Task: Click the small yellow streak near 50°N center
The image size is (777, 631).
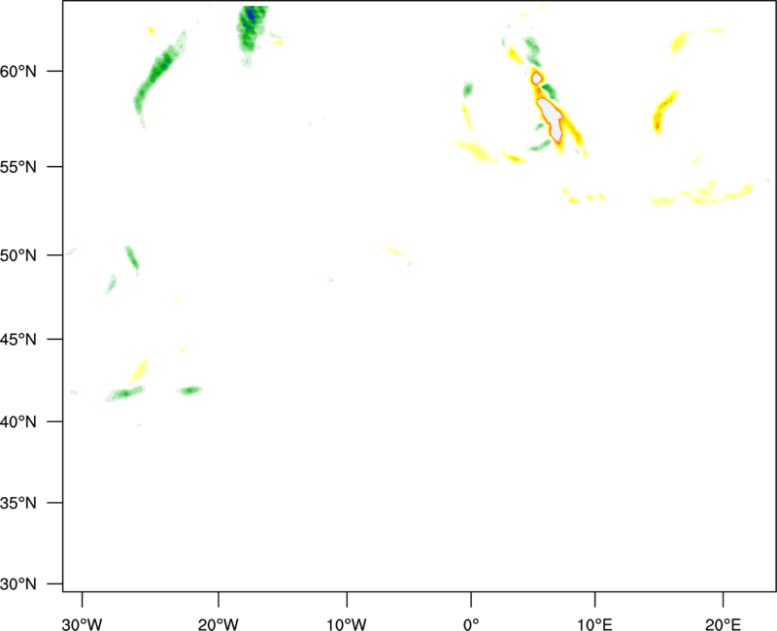Action: point(391,251)
